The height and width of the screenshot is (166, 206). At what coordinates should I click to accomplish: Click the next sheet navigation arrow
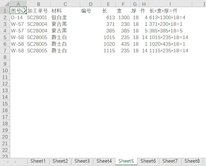pos(15,161)
